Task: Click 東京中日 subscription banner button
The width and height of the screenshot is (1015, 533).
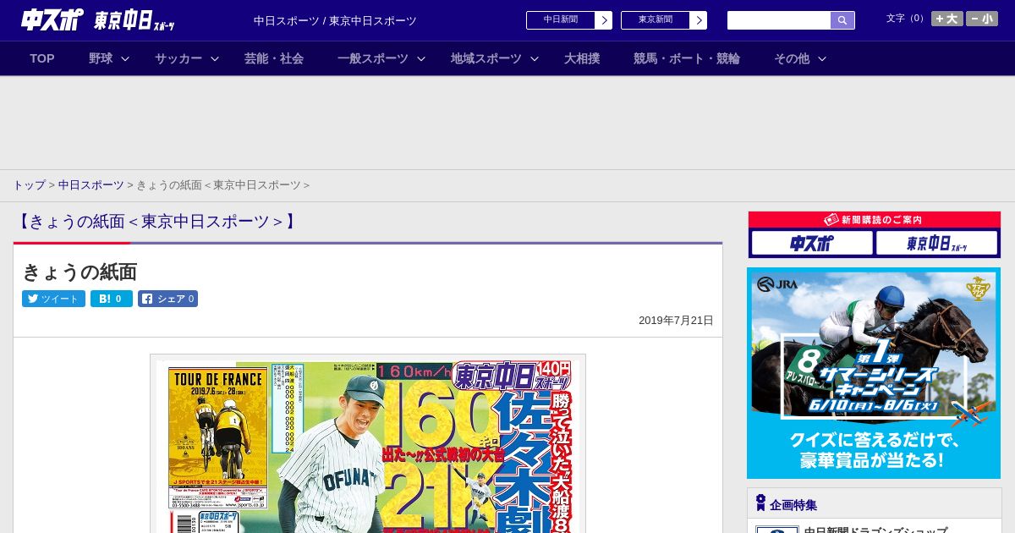Action: 937,244
